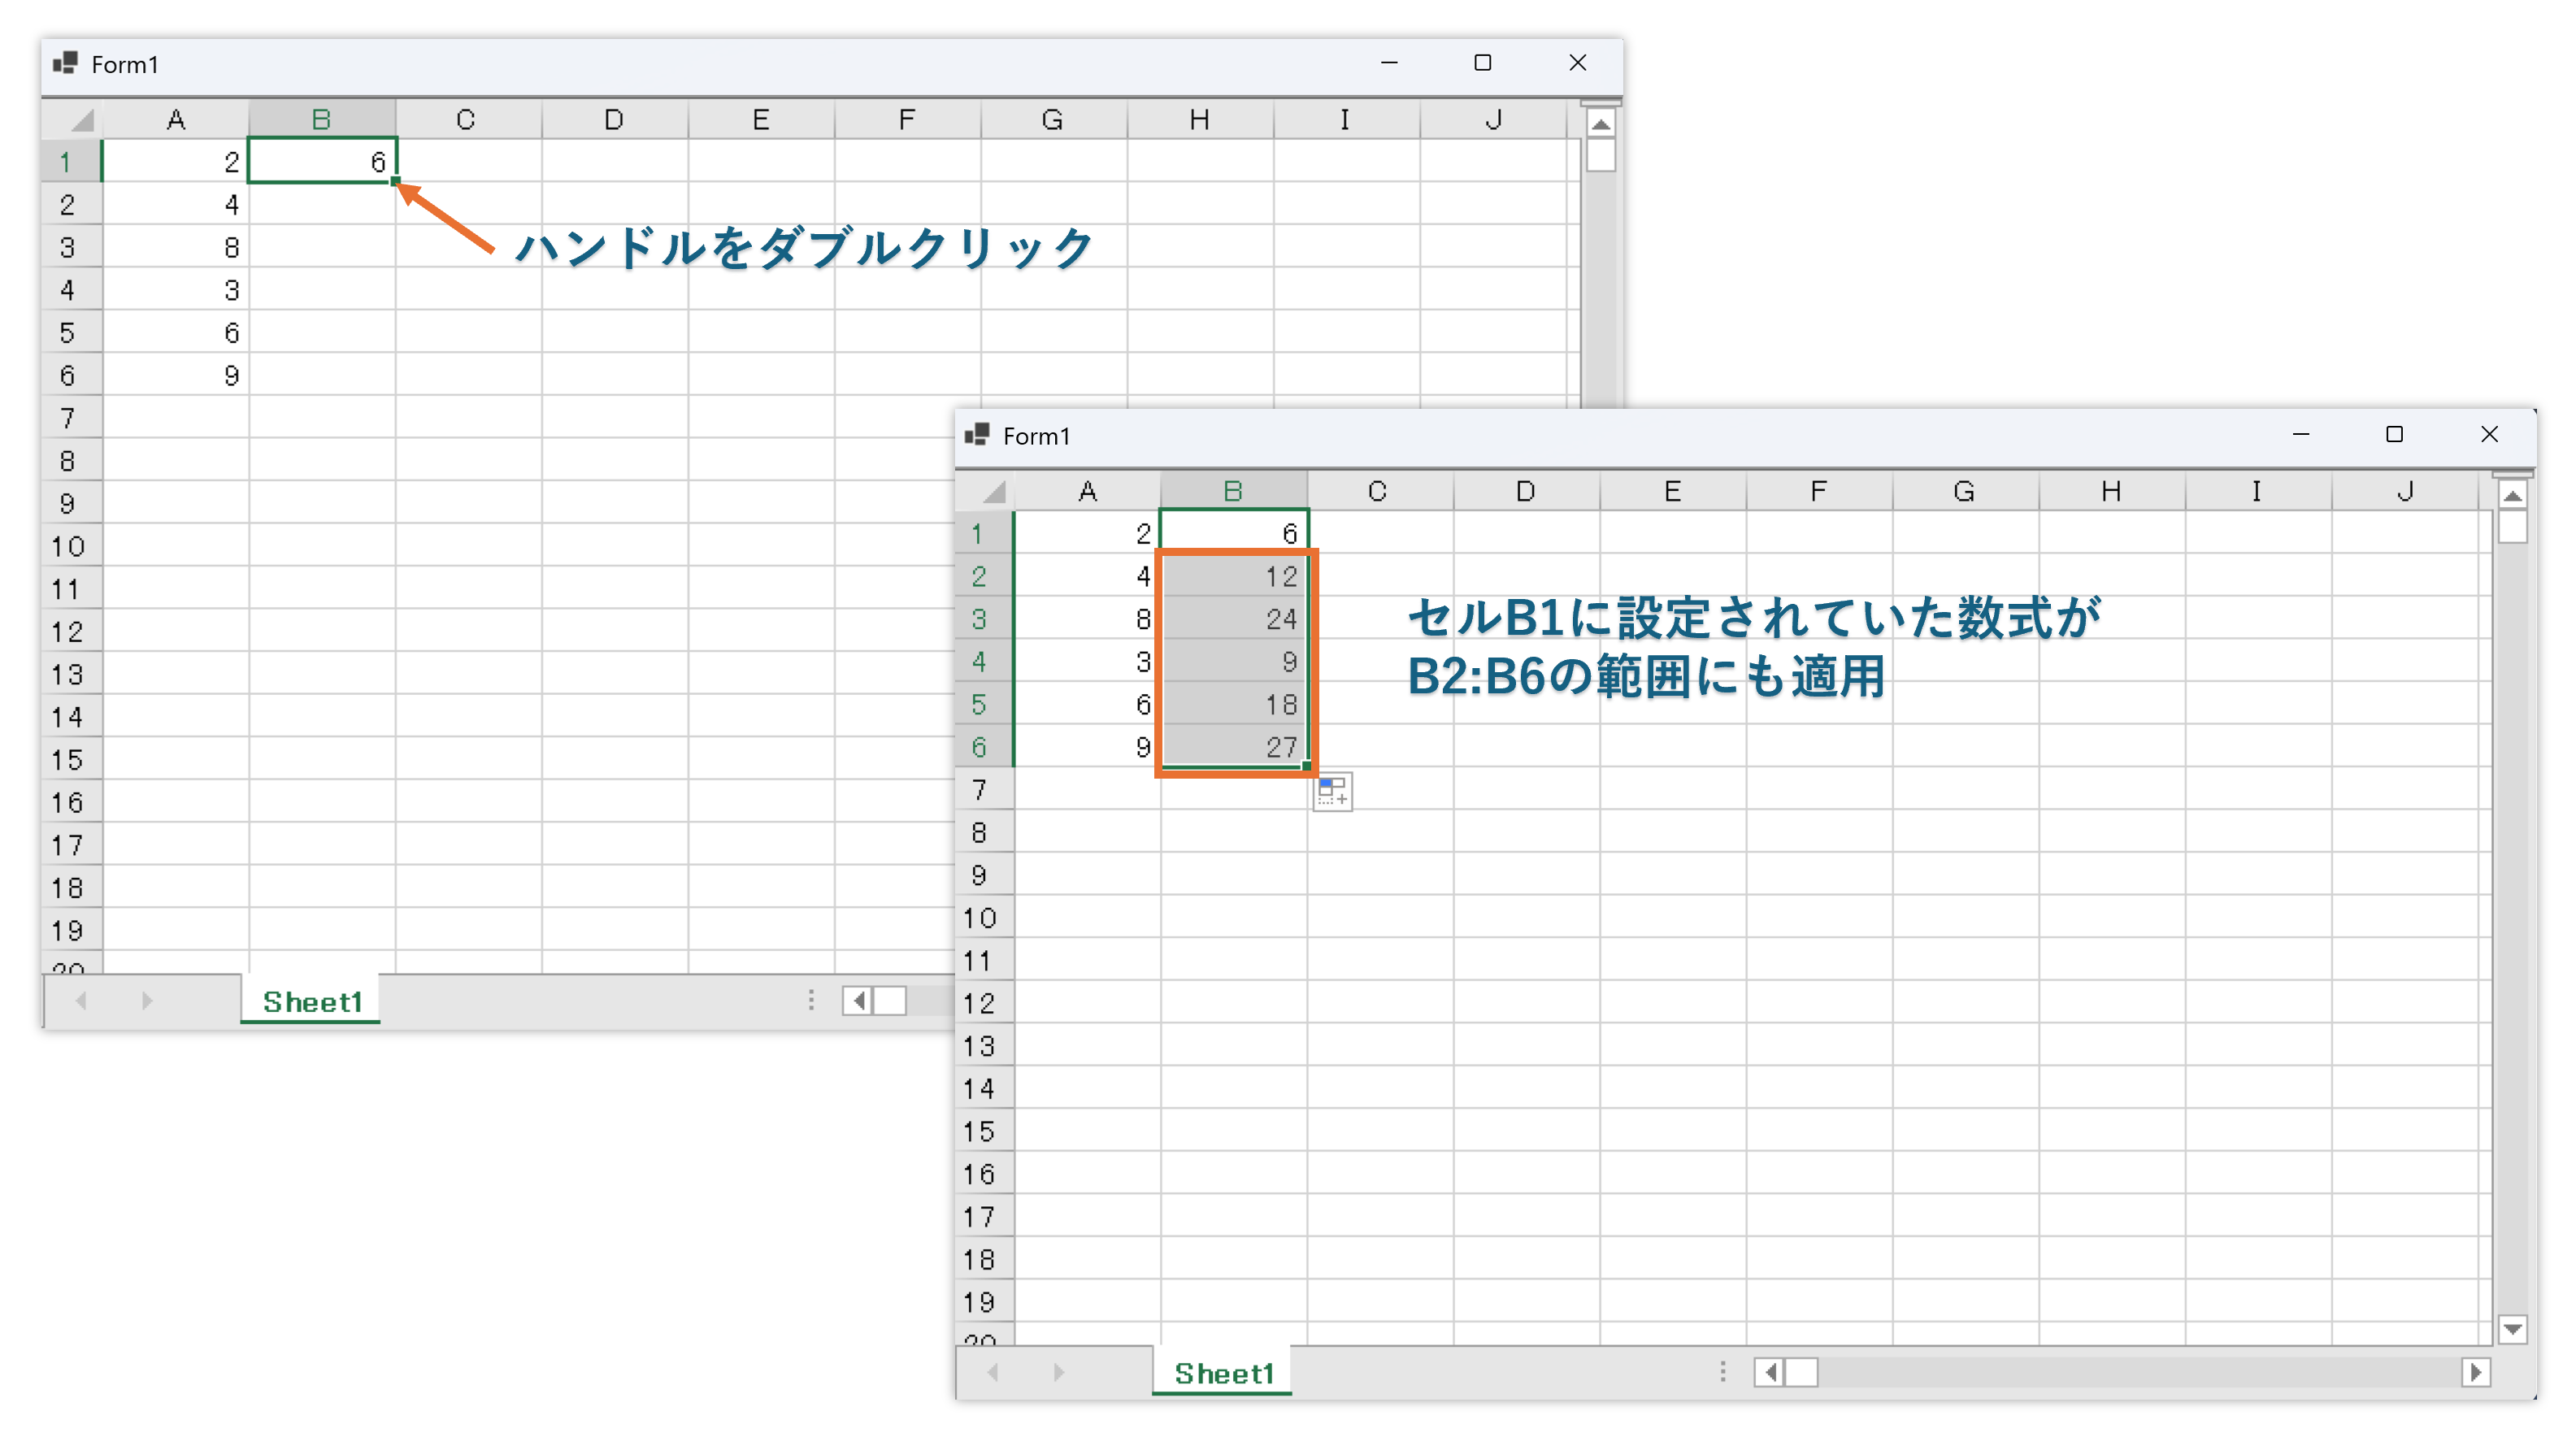Click previous sheet arrow in the back window
Screen dimensions: 2576x1437
81,1000
